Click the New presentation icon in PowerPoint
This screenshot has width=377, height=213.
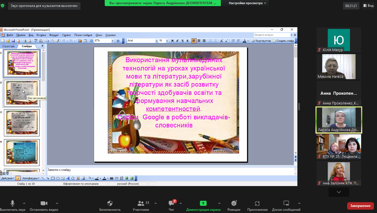pos(3,41)
